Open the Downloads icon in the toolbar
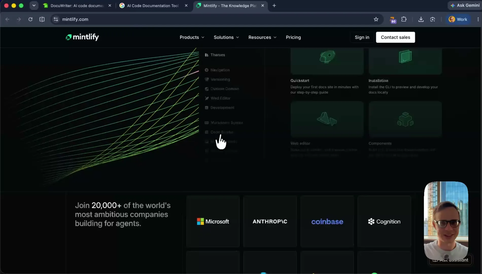Screen dimensions: 482x274 (421, 19)
